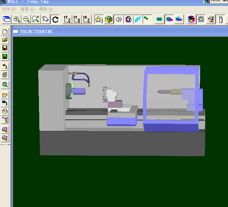Click the colorful orbit rings icon

coord(128,19)
